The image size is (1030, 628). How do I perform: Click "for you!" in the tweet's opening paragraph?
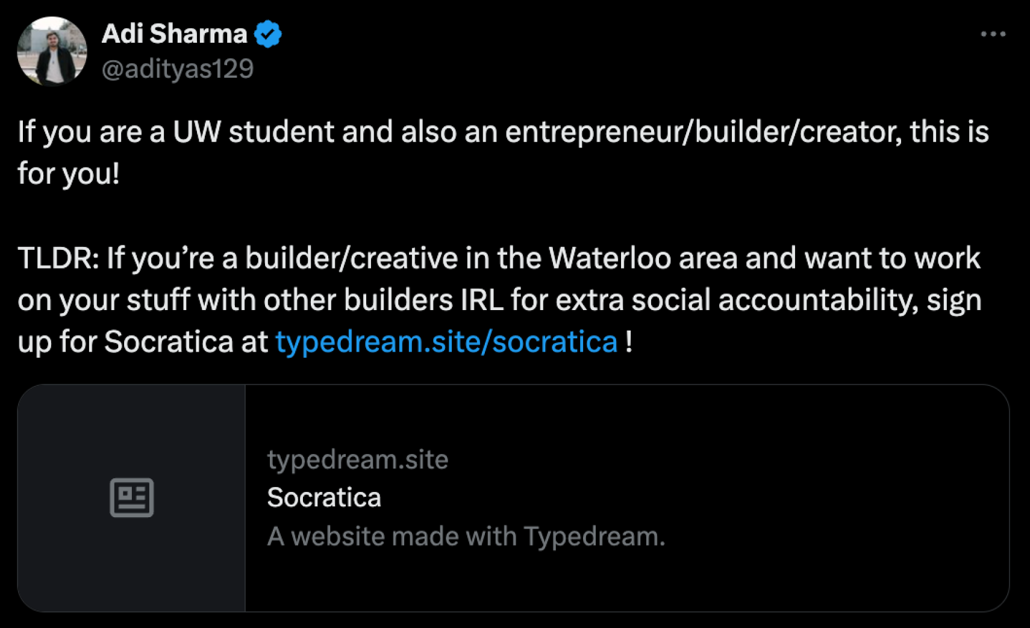(x=69, y=174)
